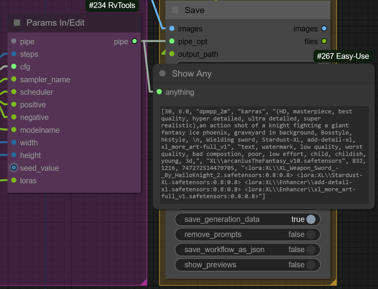
Task: Click the files output port
Action: [x=324, y=41]
